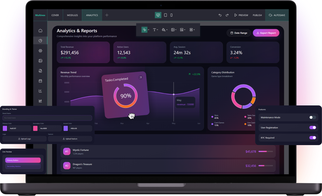Open the calendar icon in the sidebar
This screenshot has height=196, width=322.
click(x=40, y=81)
